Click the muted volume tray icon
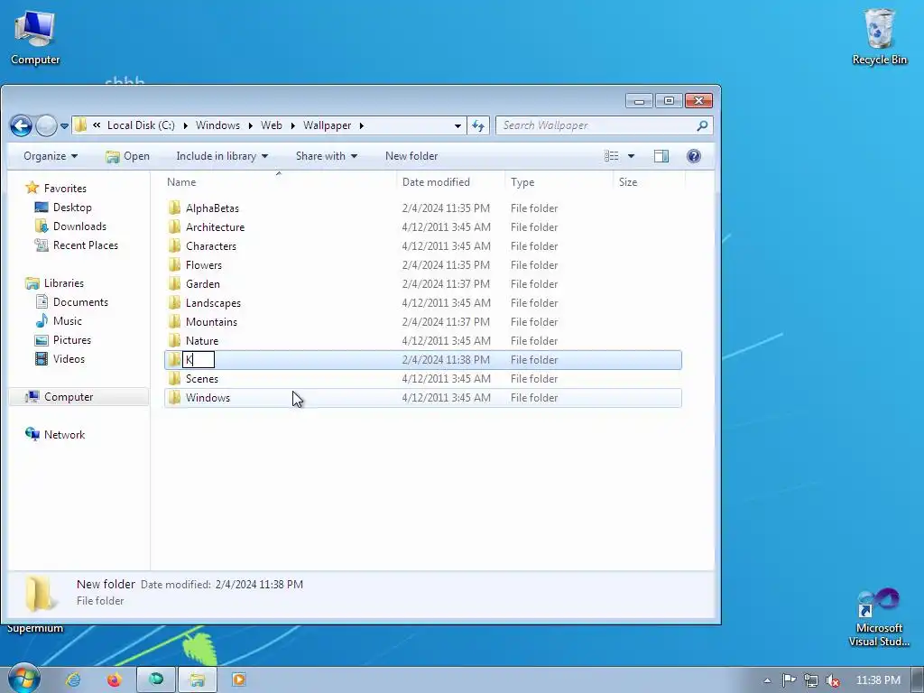Screen dimensions: 924x693 point(832,680)
